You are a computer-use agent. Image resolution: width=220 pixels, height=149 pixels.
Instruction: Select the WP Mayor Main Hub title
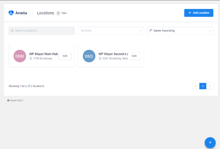(x=44, y=54)
